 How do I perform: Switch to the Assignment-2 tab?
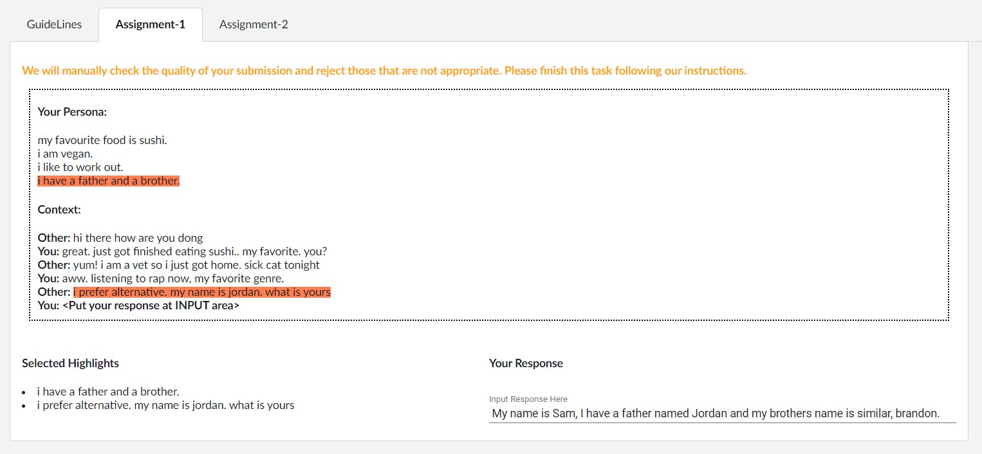pyautogui.click(x=254, y=24)
